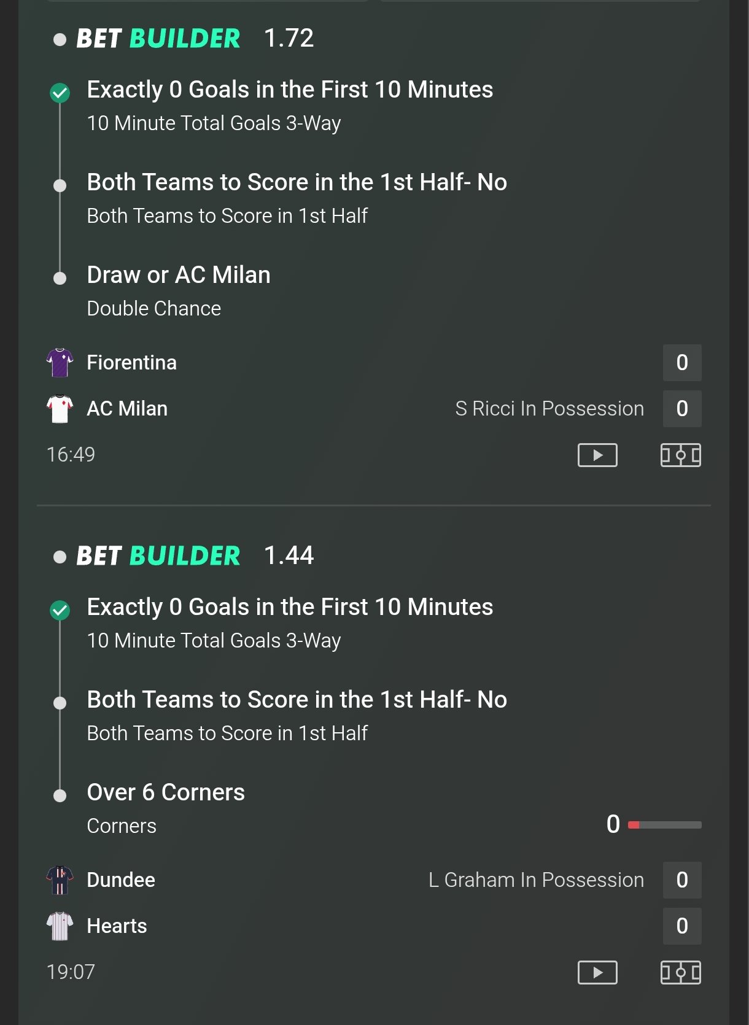Image resolution: width=749 pixels, height=1025 pixels.
Task: Open pitch view for Dundee vs Hearts
Action: [680, 972]
